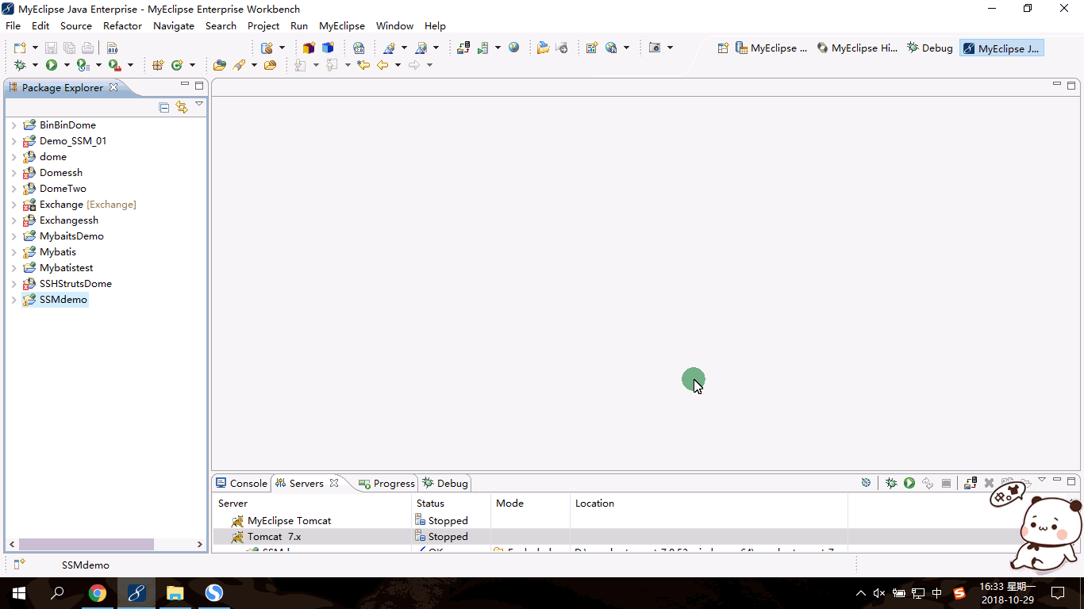Click the Tomcat 7.x server icon
1084x609 pixels.
pos(237,537)
